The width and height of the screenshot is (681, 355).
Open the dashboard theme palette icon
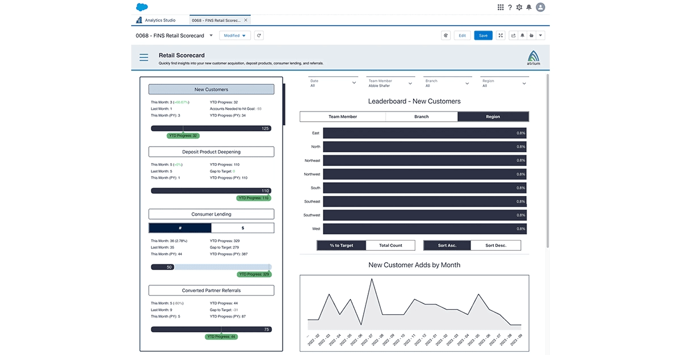(445, 35)
